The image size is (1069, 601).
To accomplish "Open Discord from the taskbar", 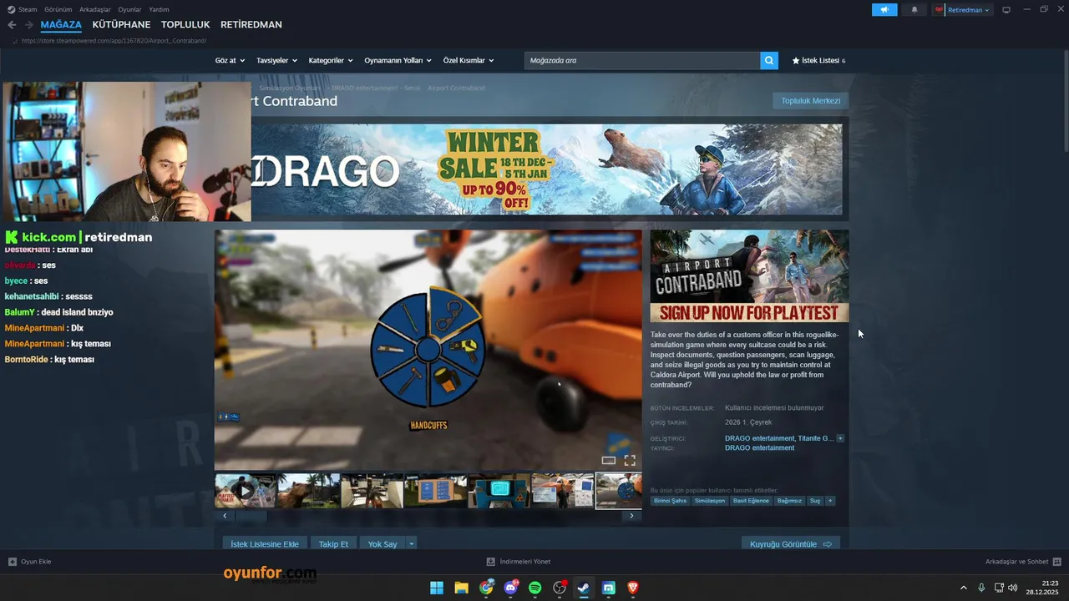I will pyautogui.click(x=510, y=588).
